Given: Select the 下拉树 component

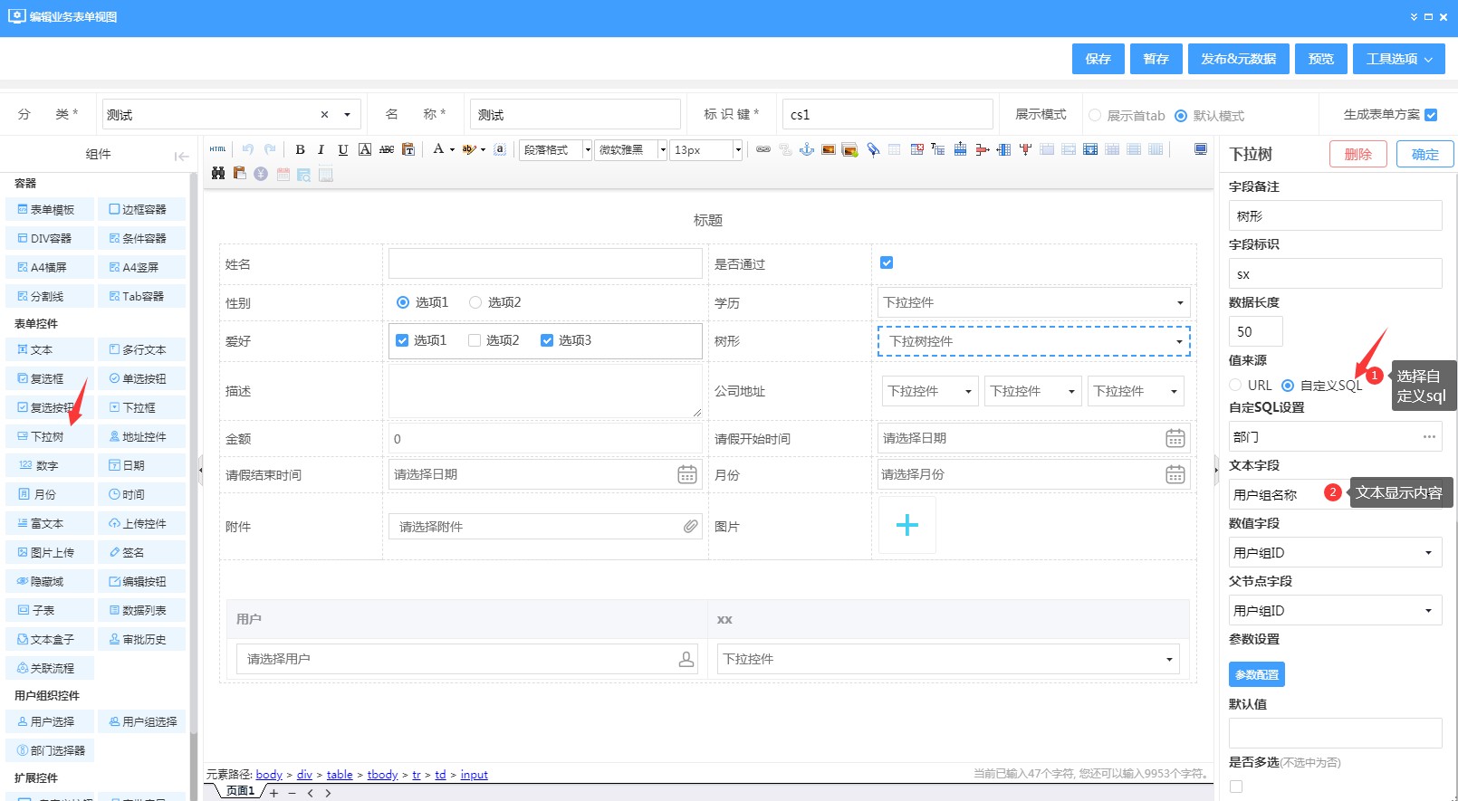Looking at the screenshot, I should (x=50, y=436).
